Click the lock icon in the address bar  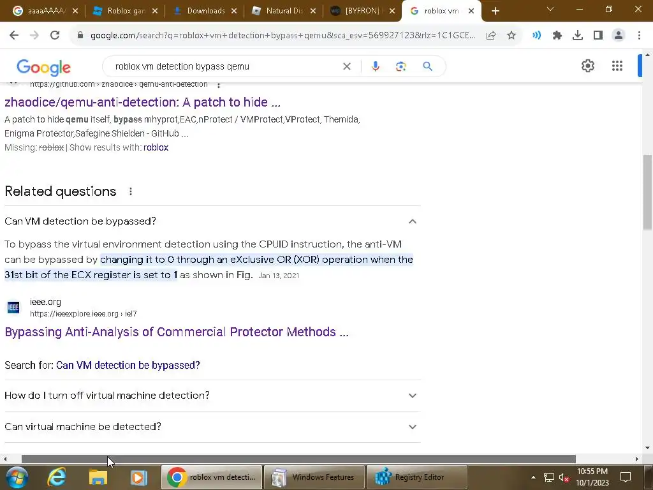(80, 36)
